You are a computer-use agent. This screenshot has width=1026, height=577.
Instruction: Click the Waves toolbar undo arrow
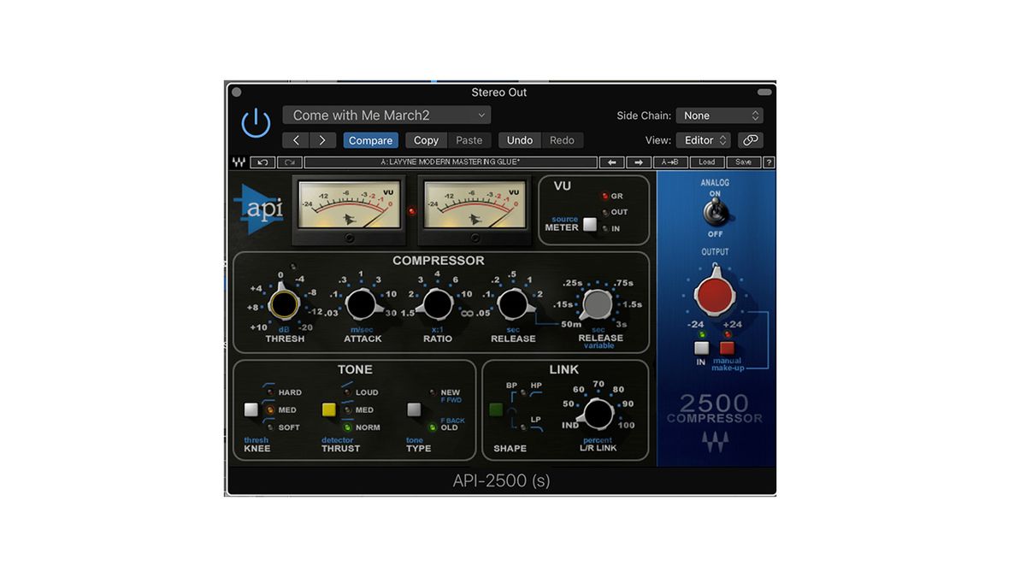pyautogui.click(x=263, y=162)
